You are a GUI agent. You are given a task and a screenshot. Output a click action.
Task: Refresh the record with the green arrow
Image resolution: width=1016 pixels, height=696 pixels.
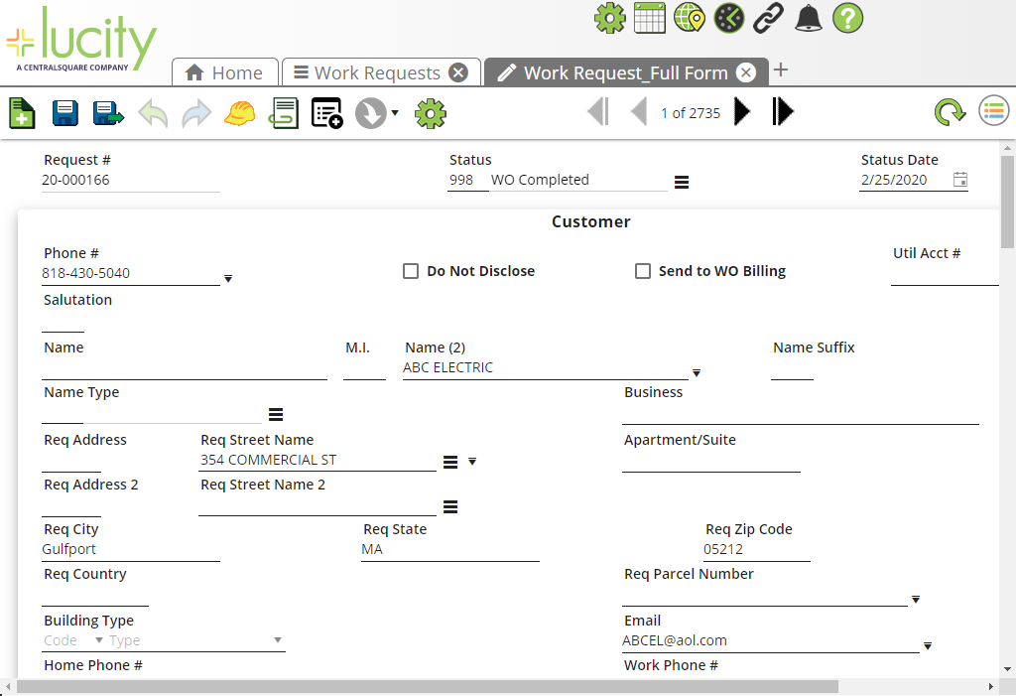[950, 112]
